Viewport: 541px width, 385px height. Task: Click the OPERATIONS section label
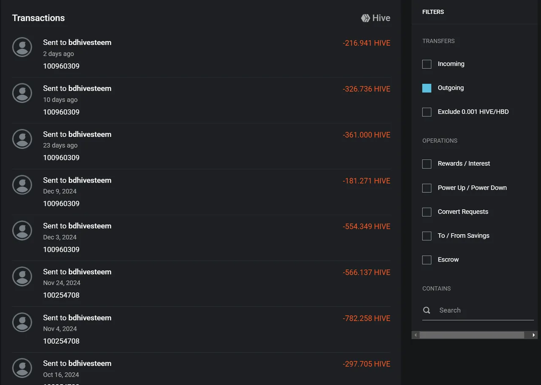pyautogui.click(x=440, y=141)
